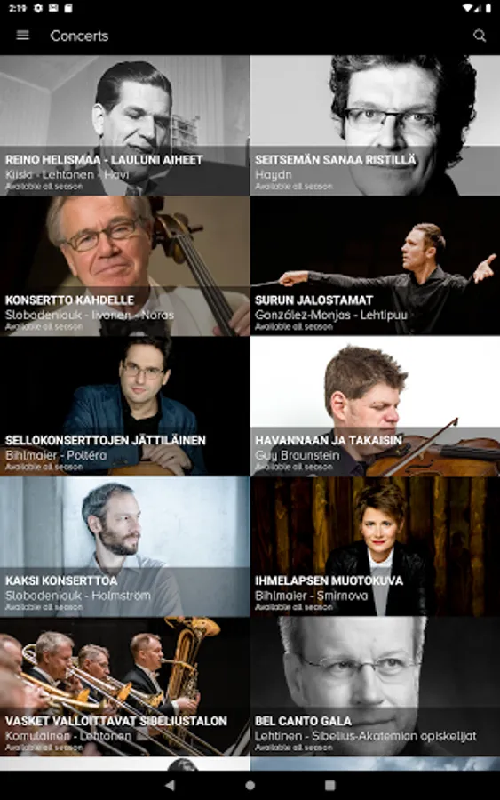Screen dimensions: 500x800
Task: Open Seitsemän sanaa ristillä concert
Action: [375, 125]
